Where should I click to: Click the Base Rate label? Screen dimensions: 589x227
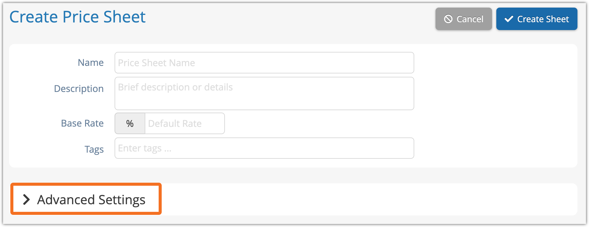[82, 123]
